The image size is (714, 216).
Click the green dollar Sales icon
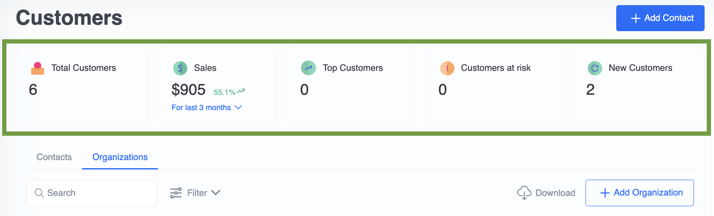180,68
